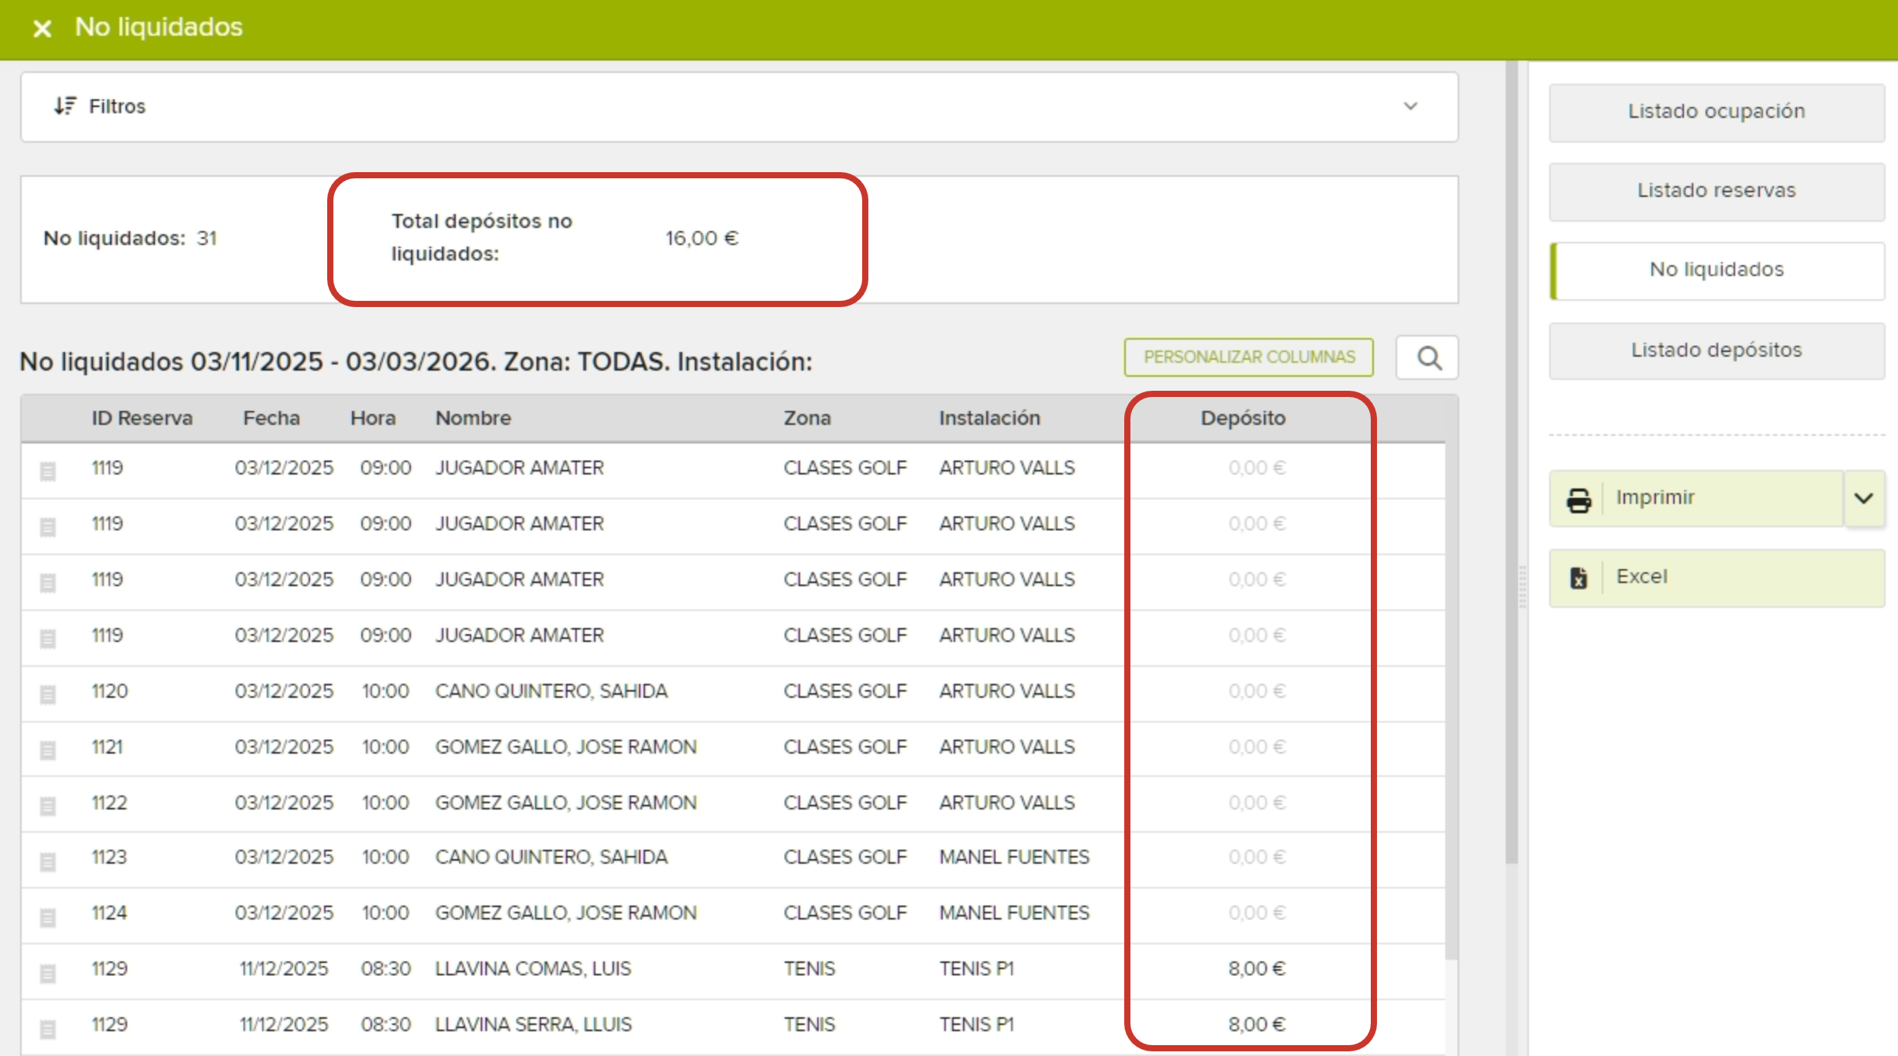Expand the Filtros panel chevron

point(1410,106)
